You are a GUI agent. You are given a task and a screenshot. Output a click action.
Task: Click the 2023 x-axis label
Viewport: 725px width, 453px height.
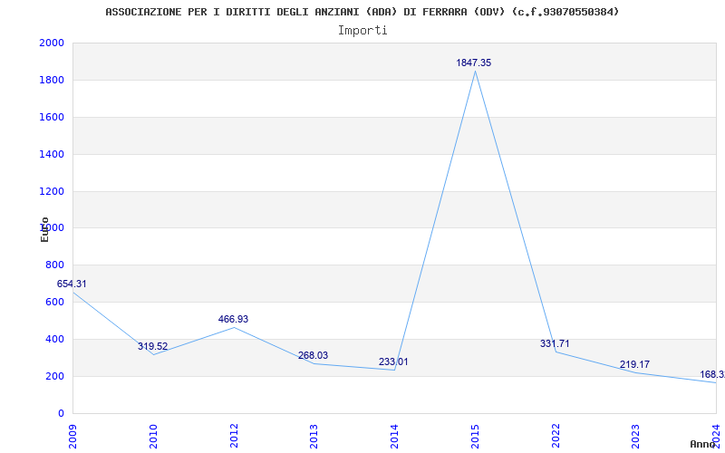point(636,436)
